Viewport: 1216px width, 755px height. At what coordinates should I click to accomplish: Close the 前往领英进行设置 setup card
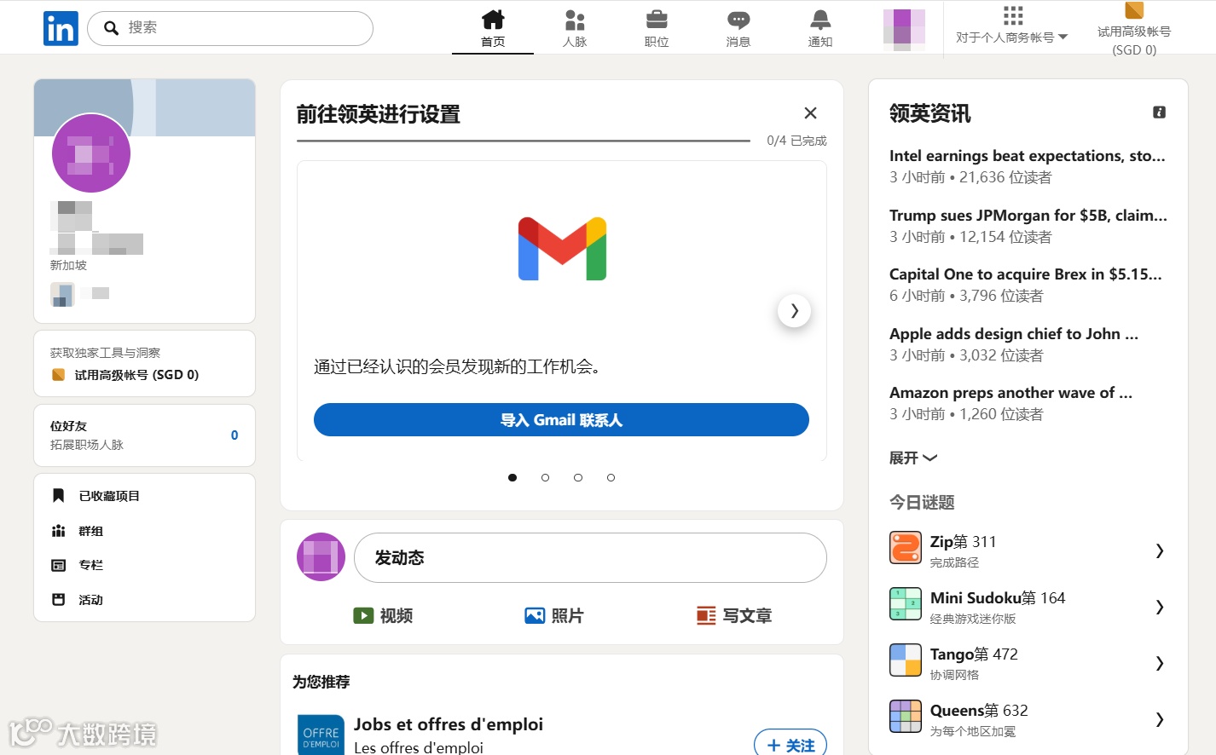(x=811, y=113)
